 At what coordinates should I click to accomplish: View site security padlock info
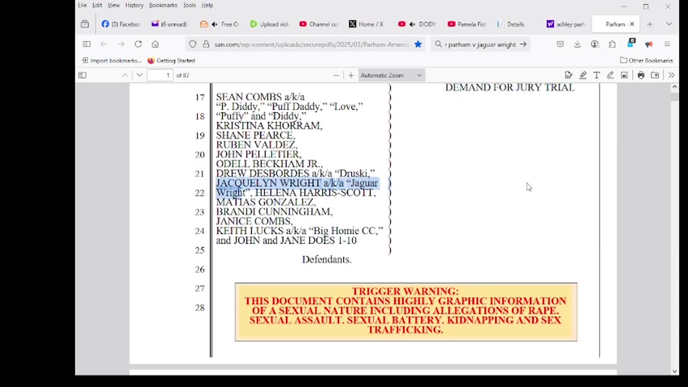(x=206, y=44)
